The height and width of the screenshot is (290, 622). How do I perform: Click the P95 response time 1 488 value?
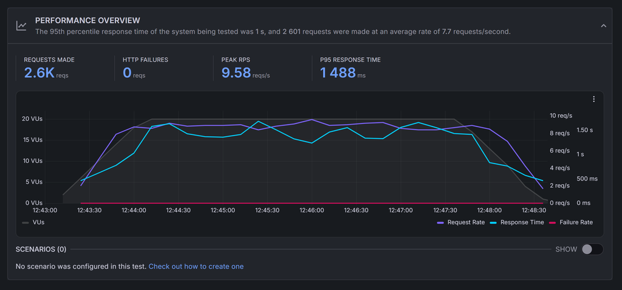pyautogui.click(x=338, y=73)
